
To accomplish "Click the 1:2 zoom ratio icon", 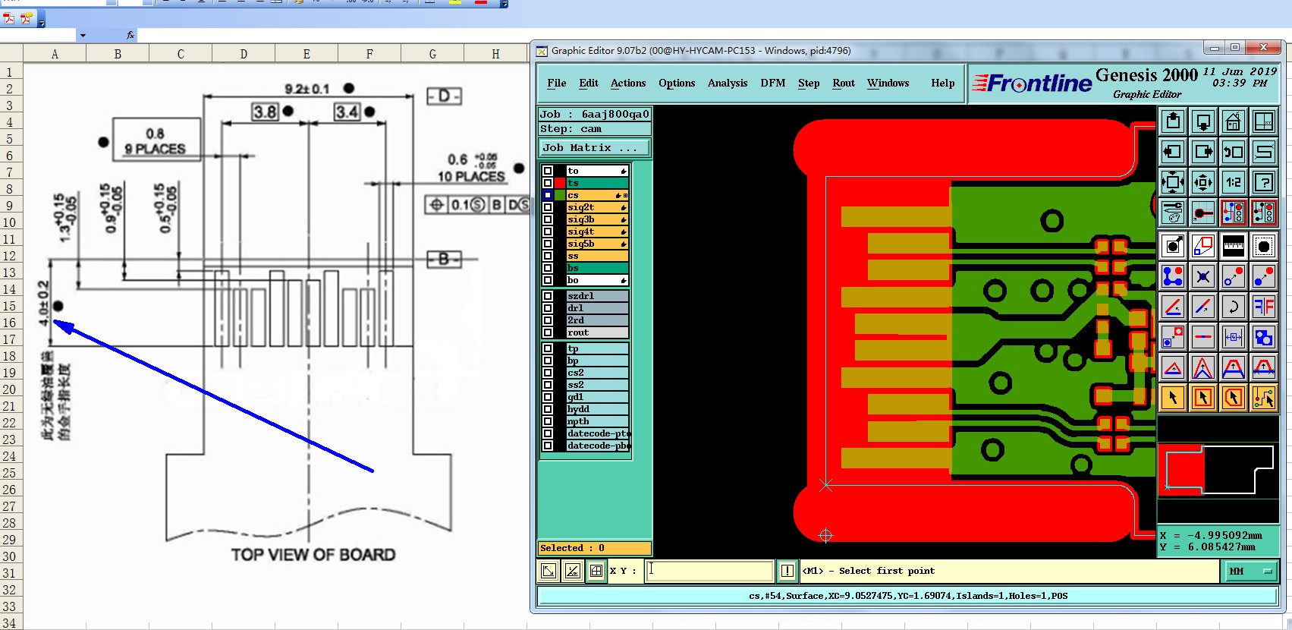I will 1233,182.
